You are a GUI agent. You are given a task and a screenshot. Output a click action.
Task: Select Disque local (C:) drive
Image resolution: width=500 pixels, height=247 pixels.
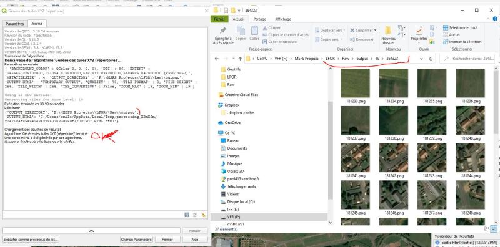coord(237,202)
